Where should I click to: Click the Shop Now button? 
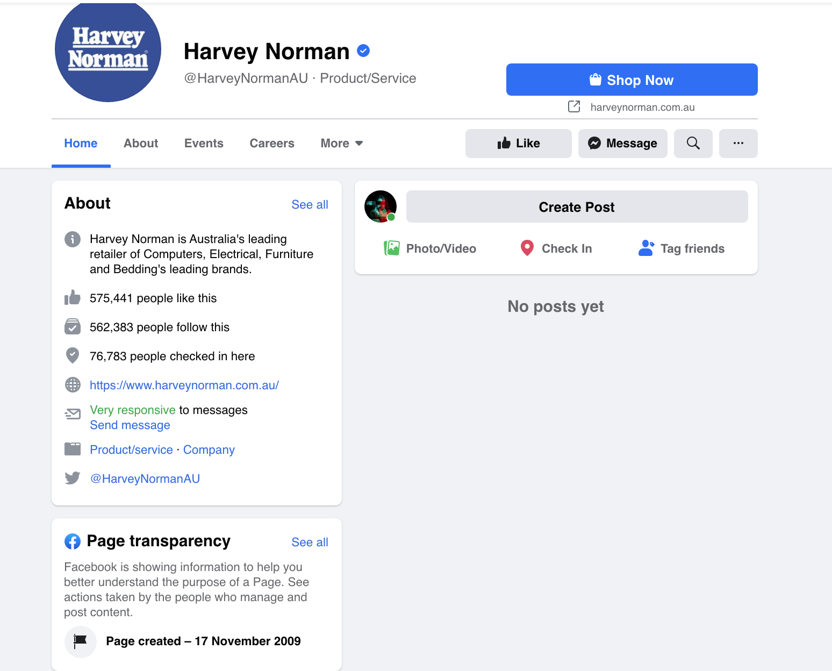632,80
